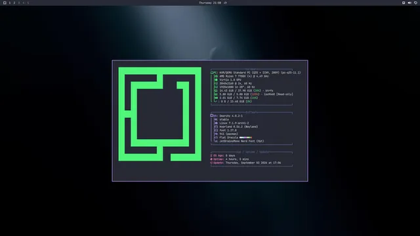Switch to workspace 1
Image resolution: width=420 pixels, height=236 pixels.
click(x=10, y=3)
